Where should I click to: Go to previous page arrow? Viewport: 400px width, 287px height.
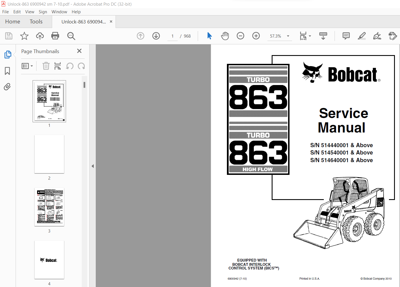pos(141,36)
